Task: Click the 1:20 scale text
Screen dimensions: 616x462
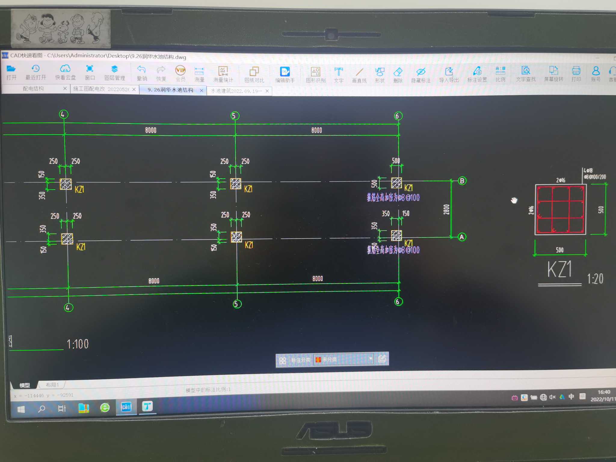Action: [x=595, y=279]
